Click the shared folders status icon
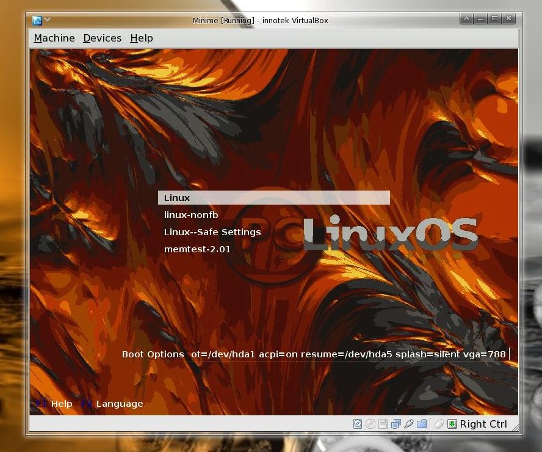The image size is (542, 452). tap(422, 424)
